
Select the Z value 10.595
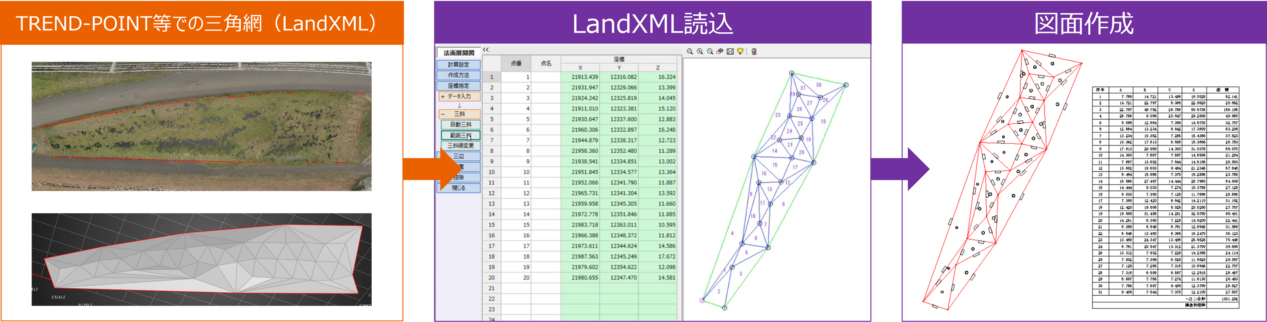[x=658, y=225]
